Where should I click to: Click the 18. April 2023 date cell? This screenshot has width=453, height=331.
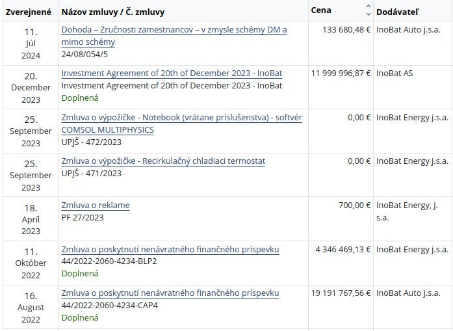[x=31, y=219]
